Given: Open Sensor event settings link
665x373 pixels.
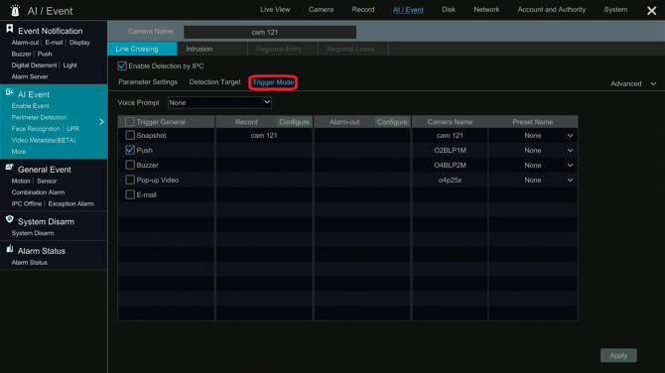Looking at the screenshot, I should coord(47,181).
